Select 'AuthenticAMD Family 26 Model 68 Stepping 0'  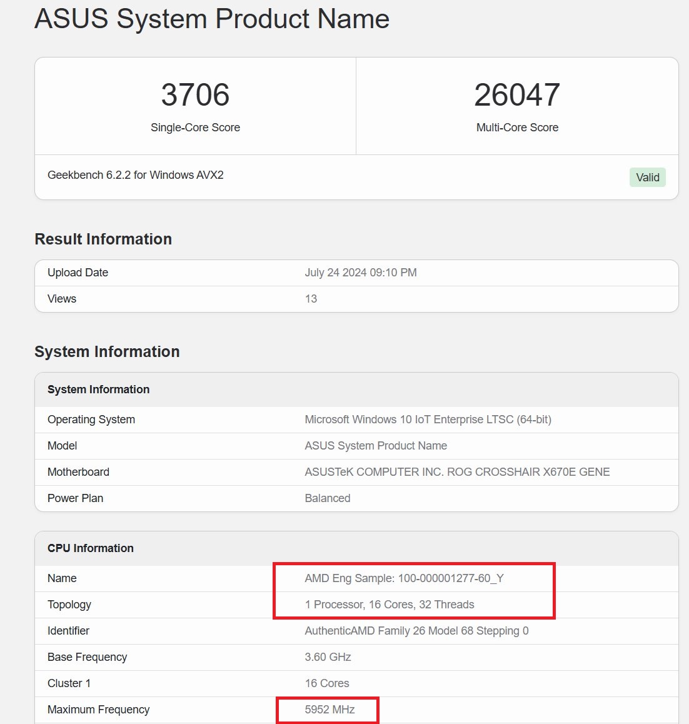click(x=416, y=631)
